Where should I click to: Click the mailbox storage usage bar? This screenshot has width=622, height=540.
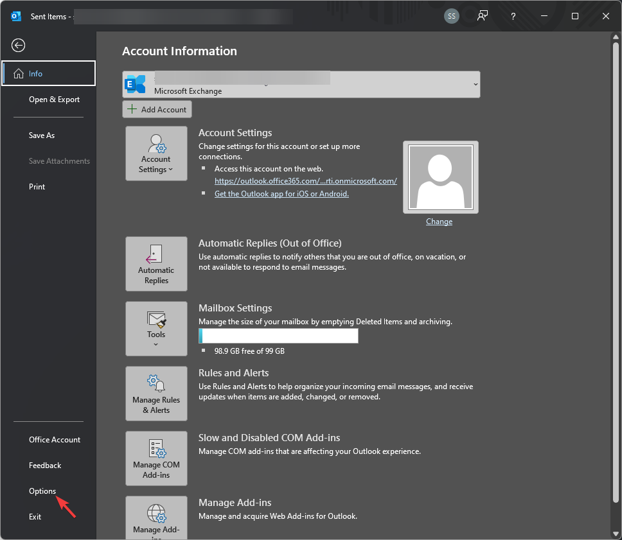pos(278,335)
